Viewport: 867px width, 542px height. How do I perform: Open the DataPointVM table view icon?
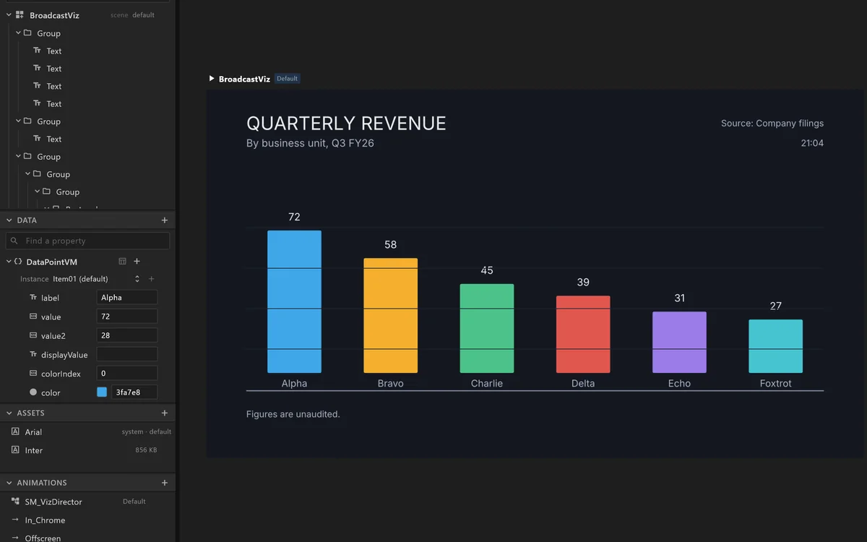[x=122, y=261]
